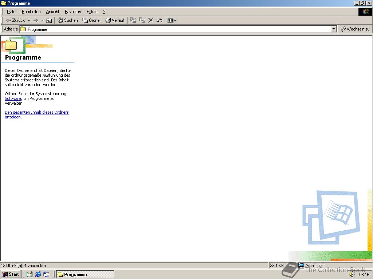Close the Programme window

(x=369, y=3)
